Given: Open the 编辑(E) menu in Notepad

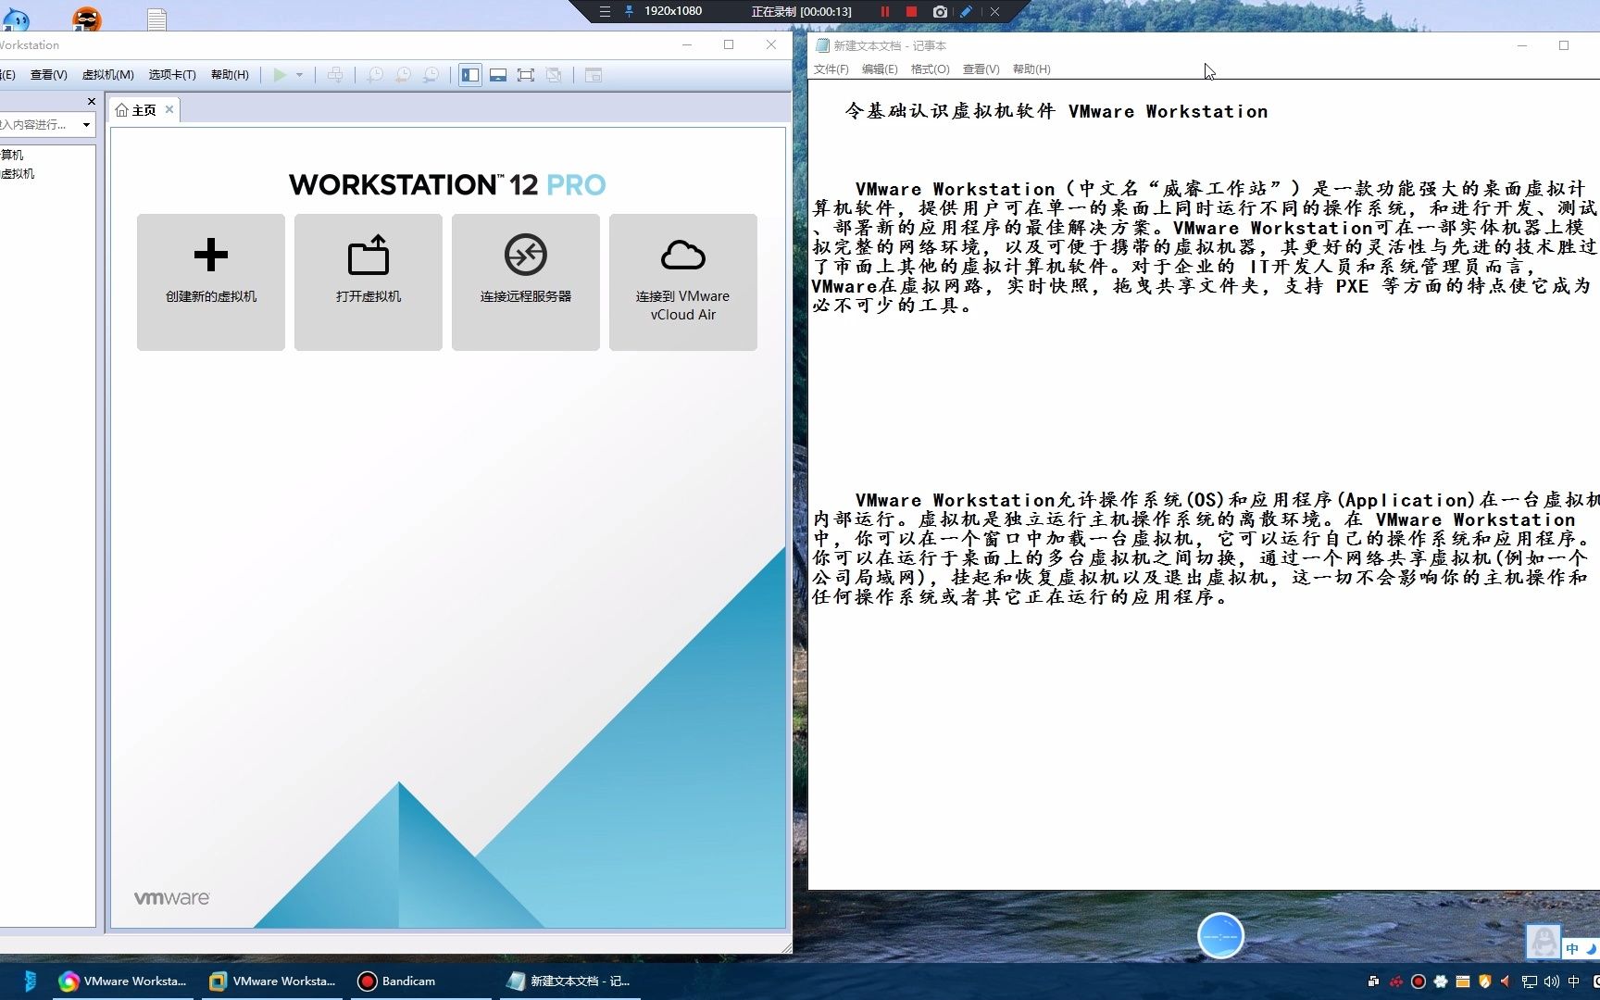Looking at the screenshot, I should pyautogui.click(x=880, y=69).
